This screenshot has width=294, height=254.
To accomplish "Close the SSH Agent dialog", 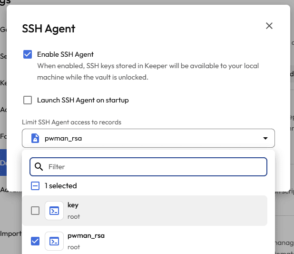I will pos(269,26).
